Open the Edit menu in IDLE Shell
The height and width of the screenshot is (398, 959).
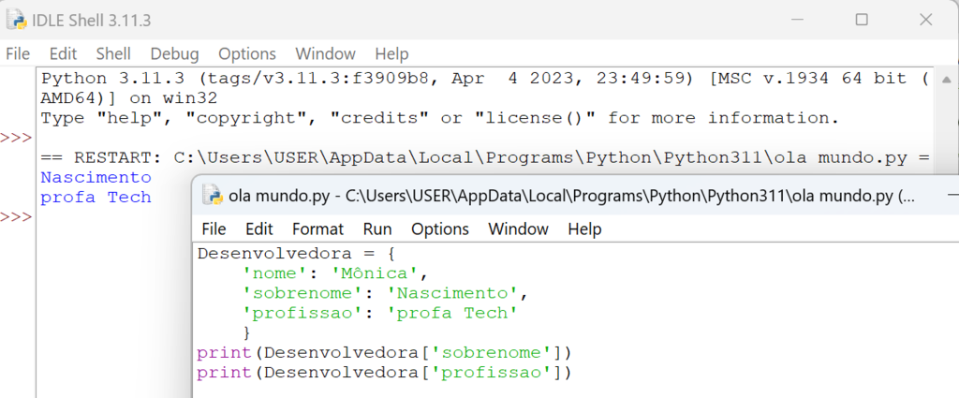[63, 53]
